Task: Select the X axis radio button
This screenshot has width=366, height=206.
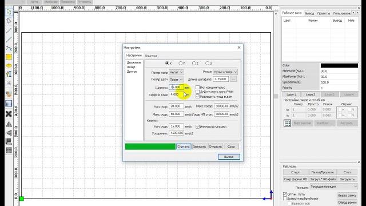Action: pos(167,64)
